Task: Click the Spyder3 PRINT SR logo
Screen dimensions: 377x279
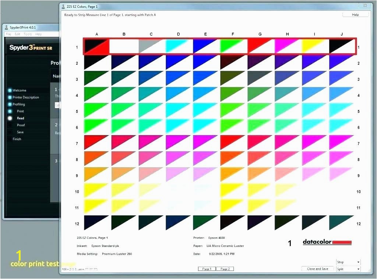Action: [31, 48]
